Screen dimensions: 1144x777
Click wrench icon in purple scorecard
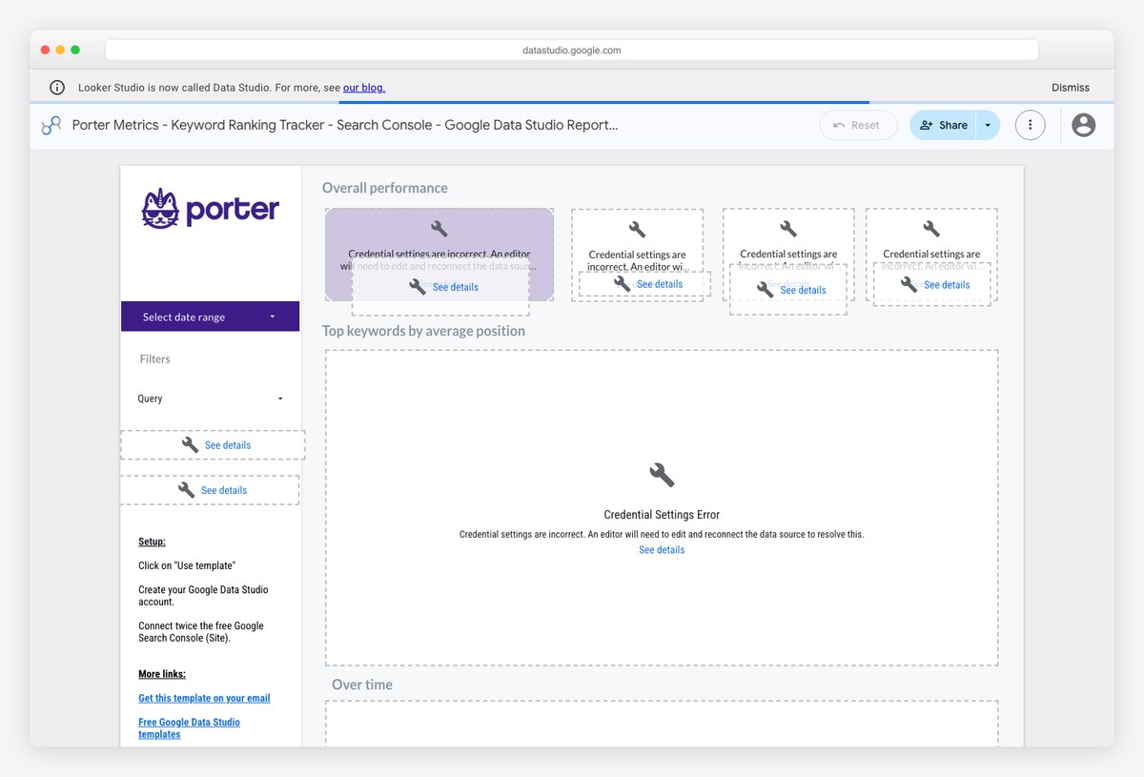(439, 229)
